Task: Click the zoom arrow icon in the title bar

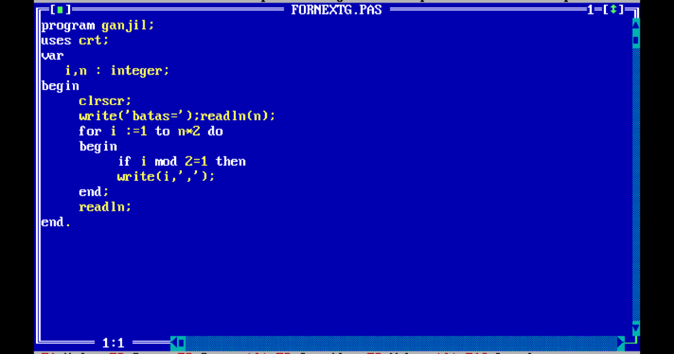Action: pyautogui.click(x=613, y=10)
